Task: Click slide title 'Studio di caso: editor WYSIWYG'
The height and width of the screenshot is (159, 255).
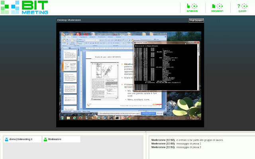Action: [x=108, y=57]
